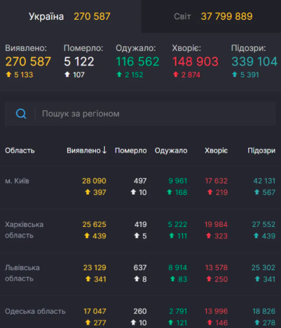
Task: Click yellow arrow beside Kyiv's 397
Action: coord(88,192)
